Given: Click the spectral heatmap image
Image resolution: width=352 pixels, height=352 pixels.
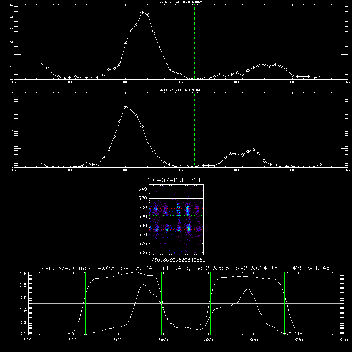Looking at the screenshot, I should click(176, 220).
